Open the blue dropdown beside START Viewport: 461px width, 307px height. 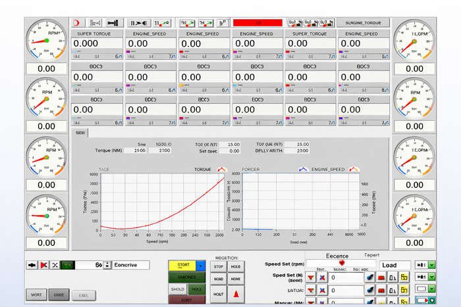point(201,266)
